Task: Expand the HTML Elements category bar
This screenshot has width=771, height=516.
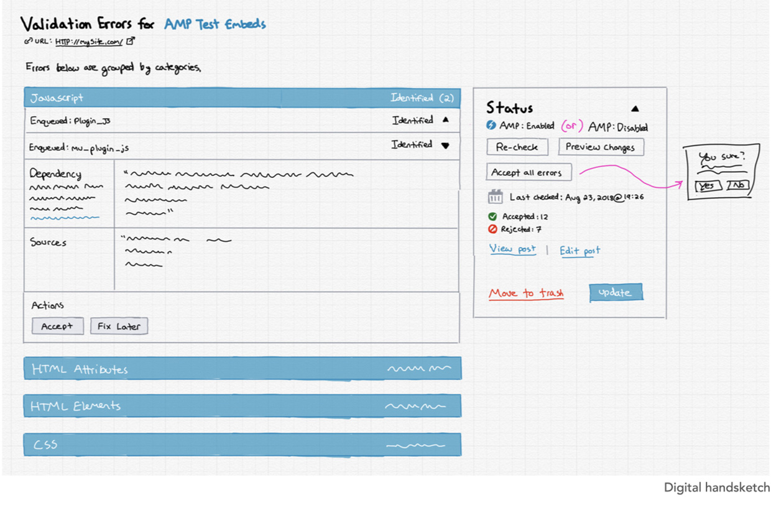Action: click(x=242, y=406)
